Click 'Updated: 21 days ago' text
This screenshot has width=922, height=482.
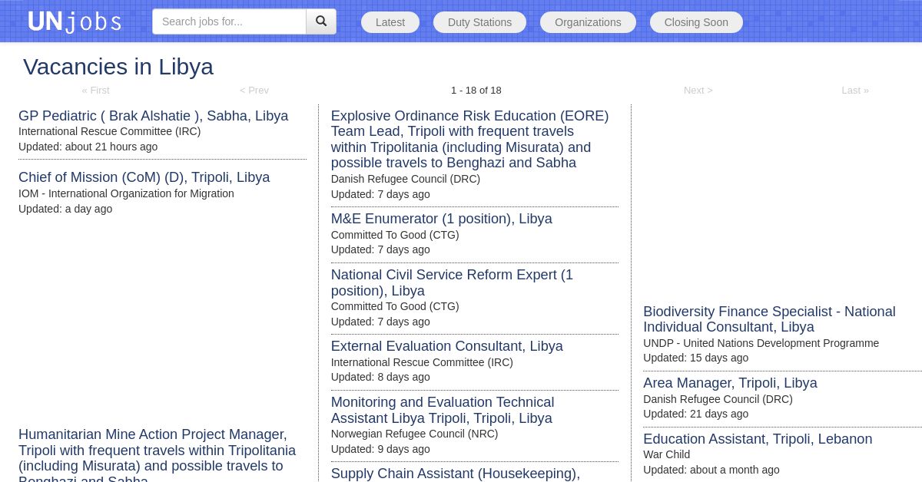(695, 414)
